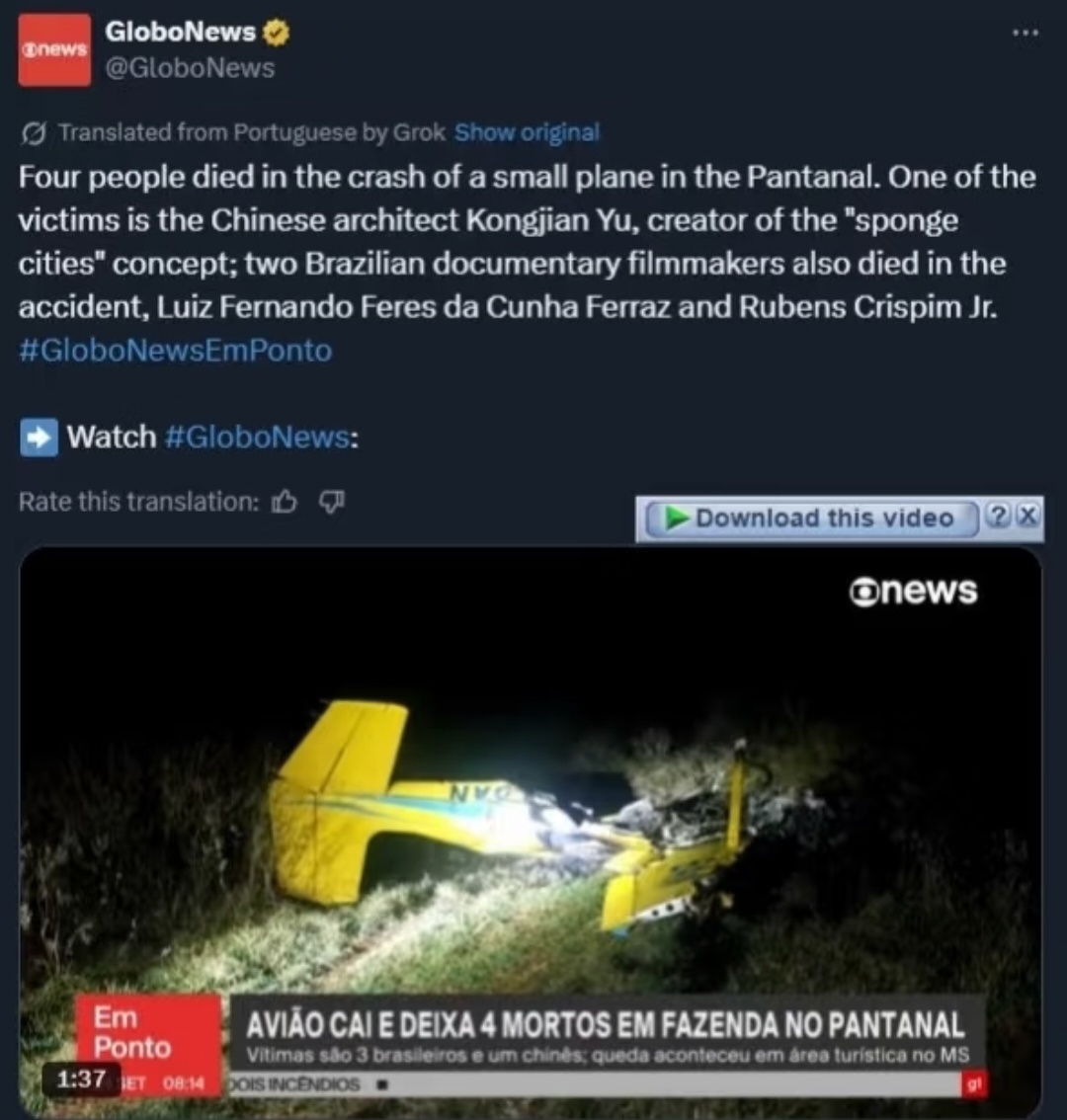Click the Grok translation icon
The image size is (1067, 1120).
tap(34, 133)
